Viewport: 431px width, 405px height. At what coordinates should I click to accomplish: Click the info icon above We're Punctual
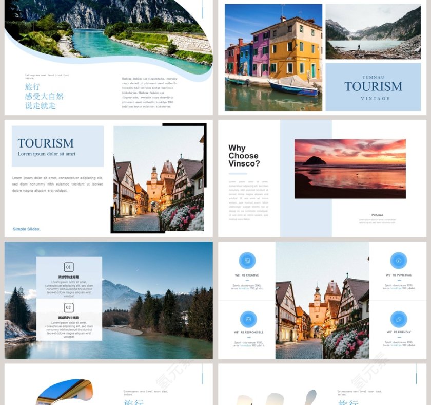coord(398,261)
